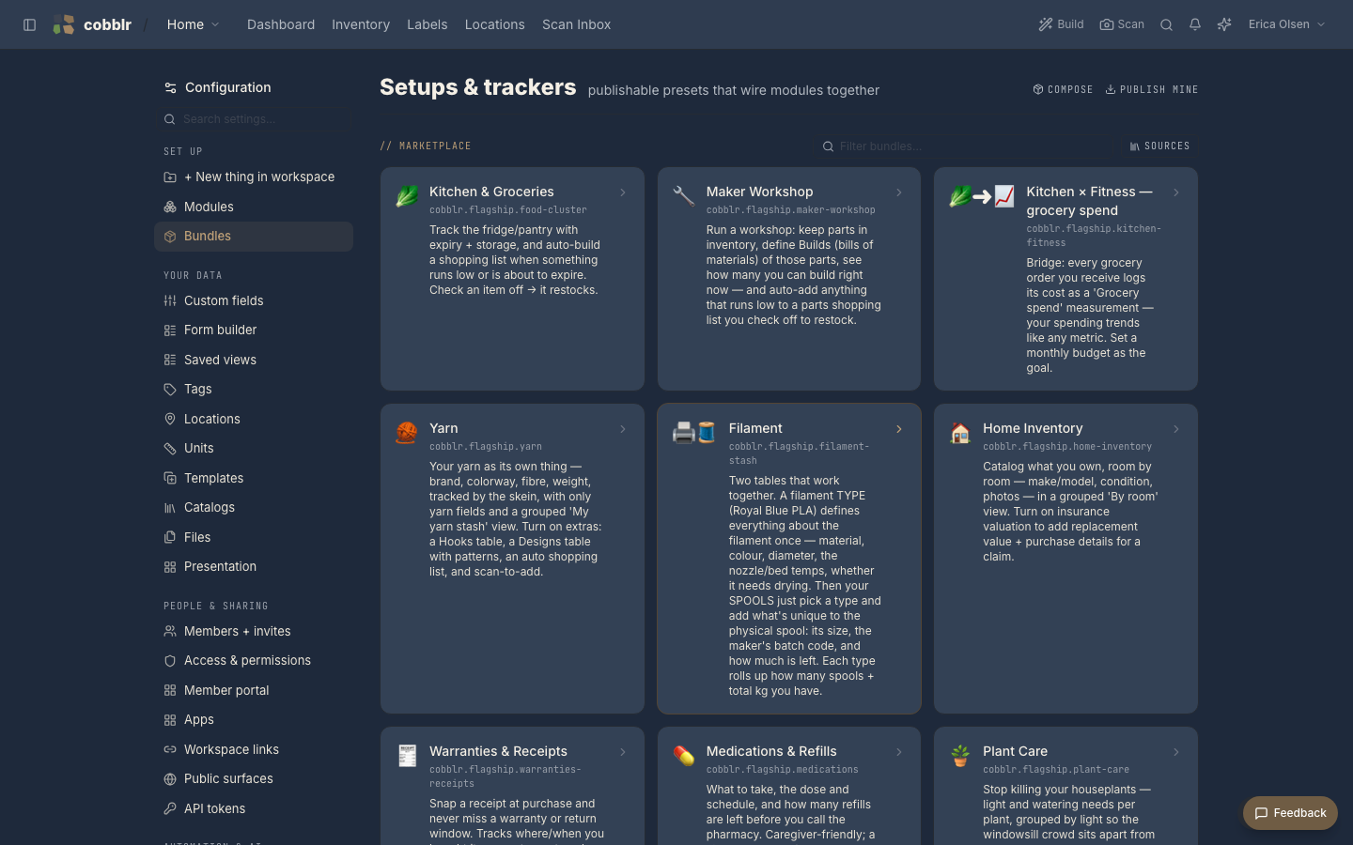Go to Labels tab
This screenshot has width=1353, height=845.
coord(428,24)
